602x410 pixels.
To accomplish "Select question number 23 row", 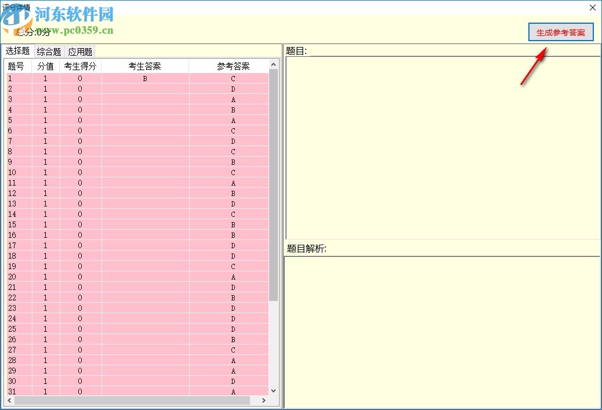I will (12, 308).
